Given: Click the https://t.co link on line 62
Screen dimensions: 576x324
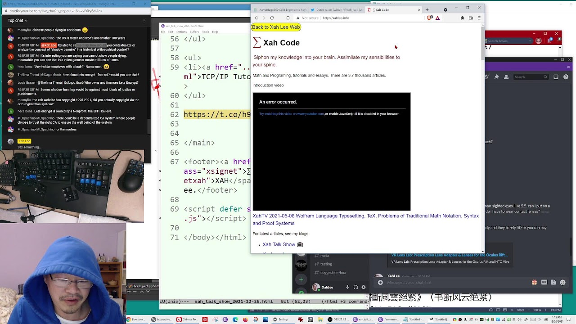Looking at the screenshot, I should (217, 114).
